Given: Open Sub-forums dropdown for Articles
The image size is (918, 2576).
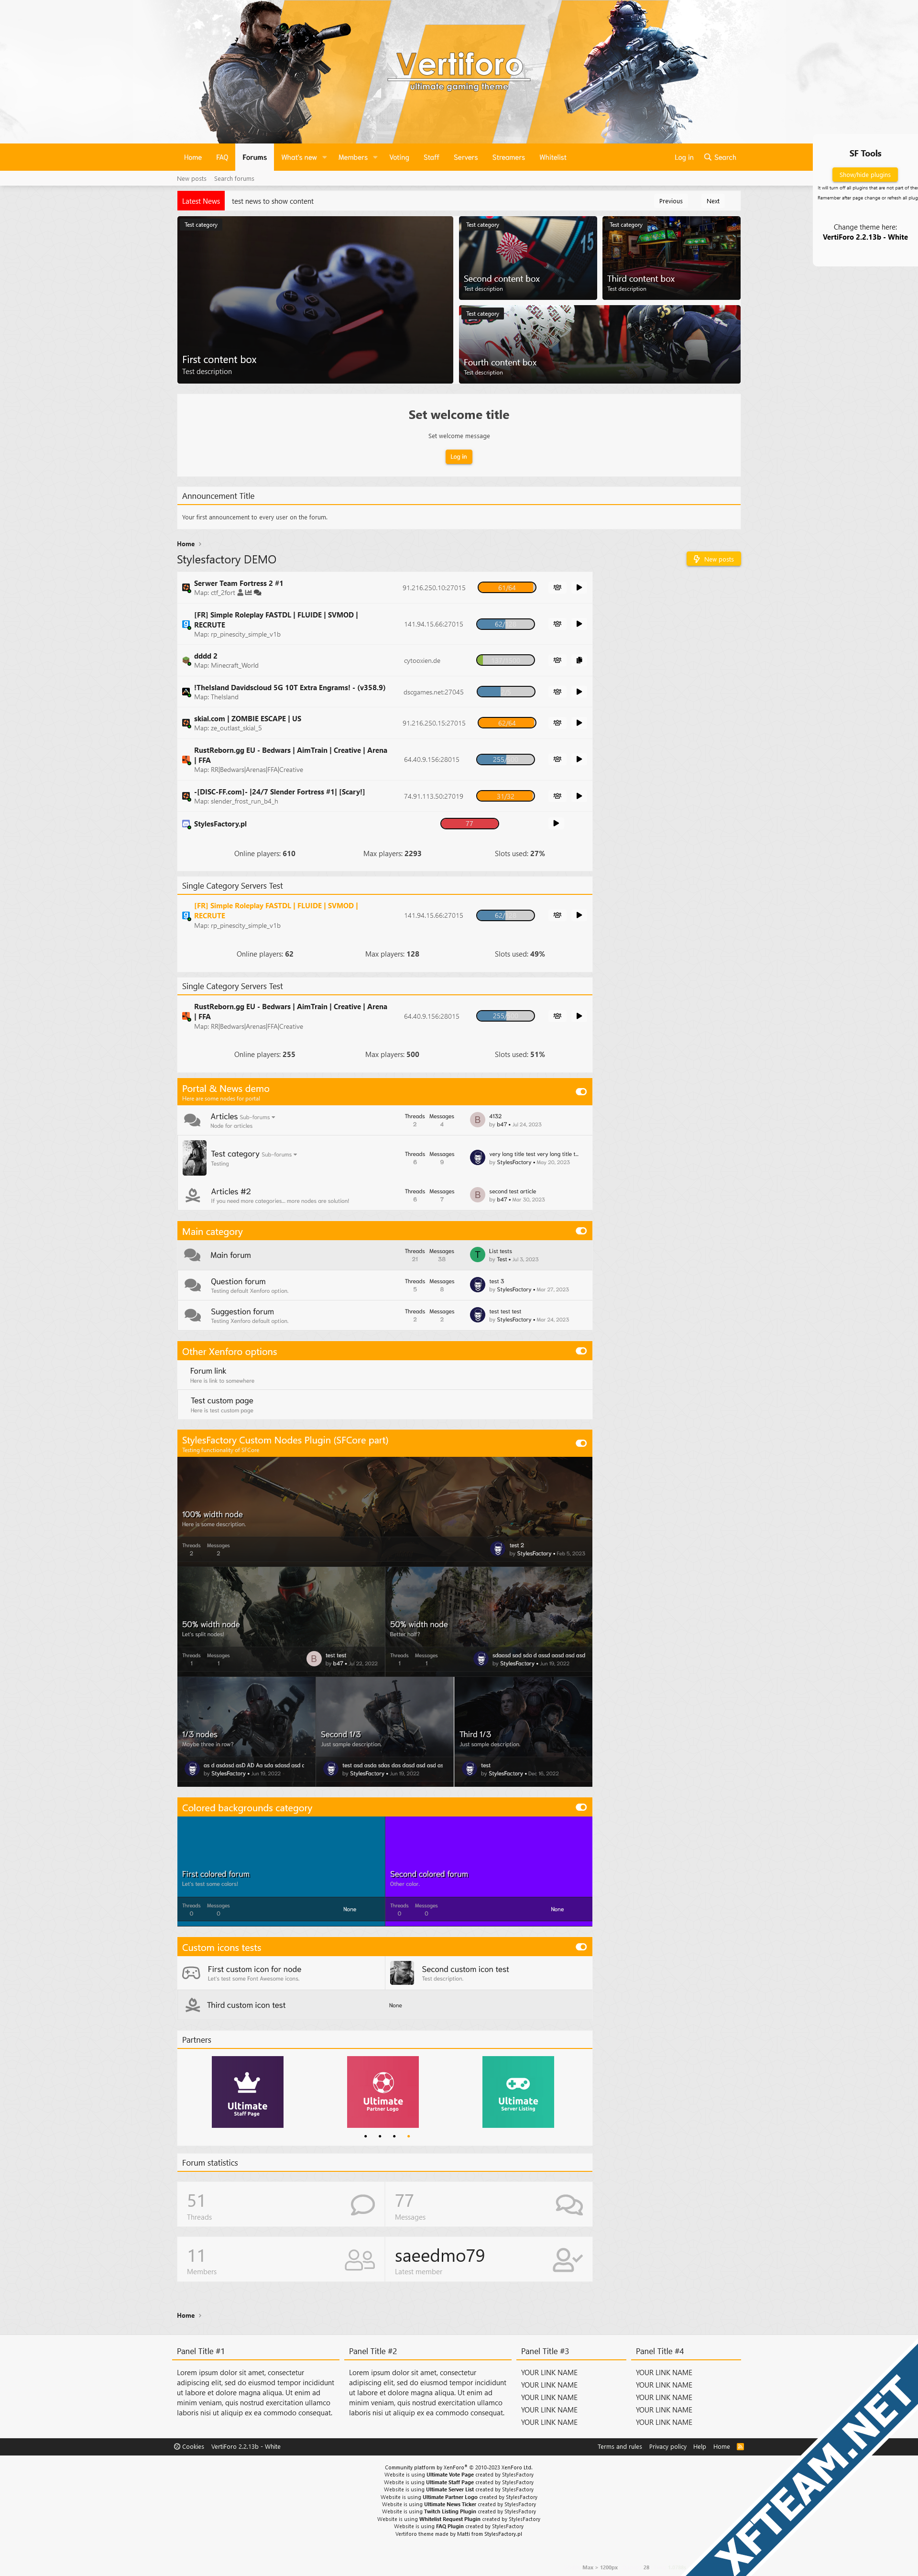Looking at the screenshot, I should (257, 1117).
